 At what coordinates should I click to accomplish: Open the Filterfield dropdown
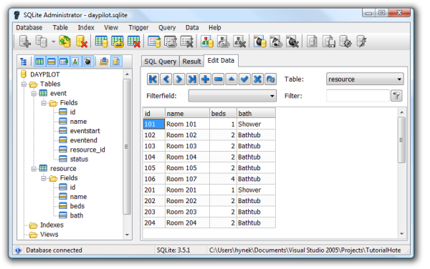(x=232, y=96)
